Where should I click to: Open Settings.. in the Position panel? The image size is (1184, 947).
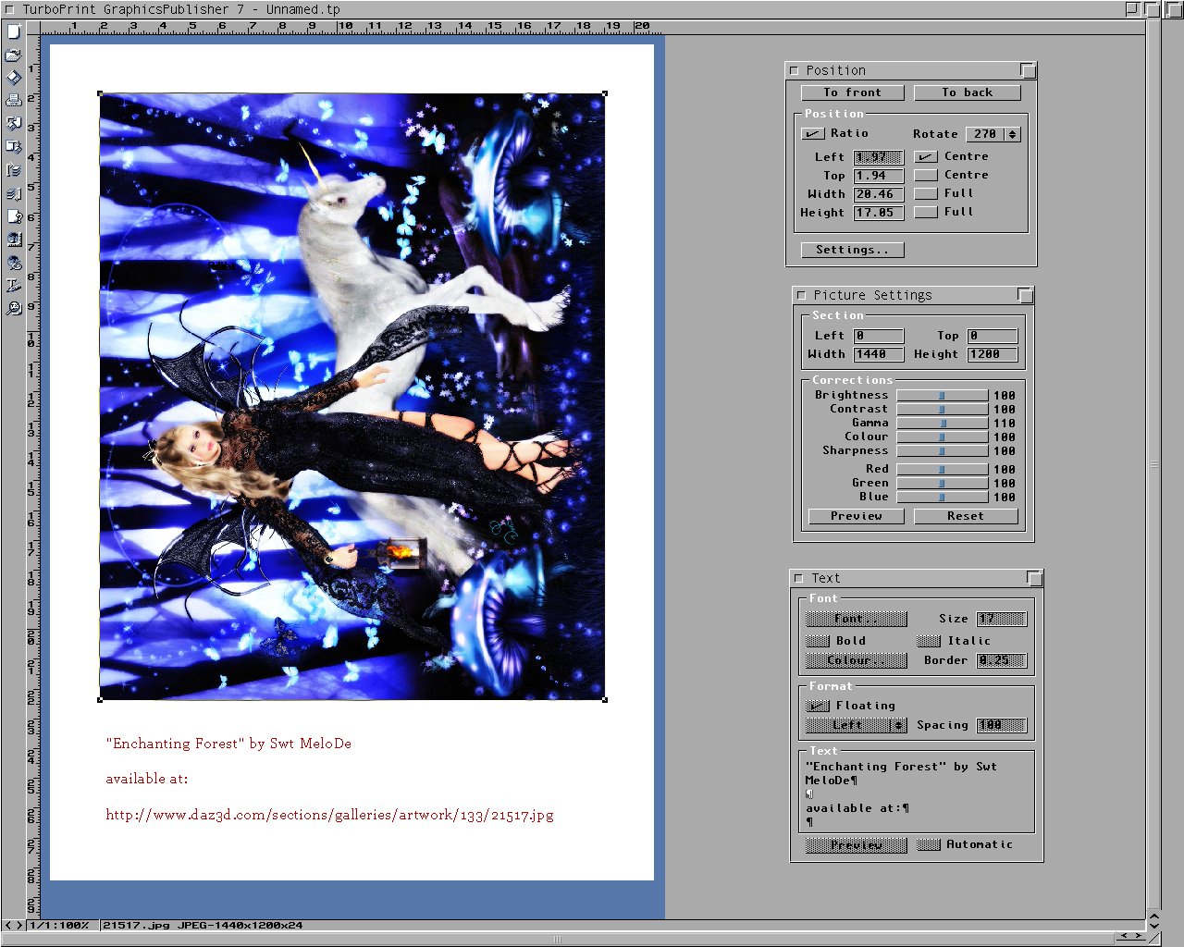click(x=853, y=250)
